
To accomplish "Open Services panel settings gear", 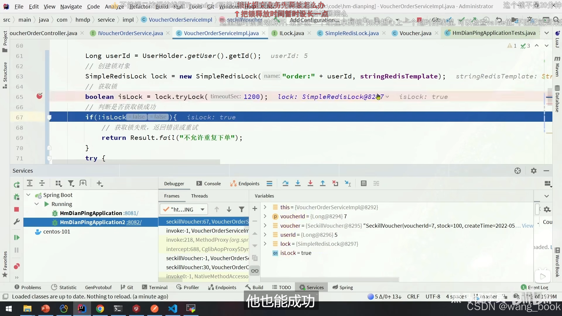I will point(534,171).
